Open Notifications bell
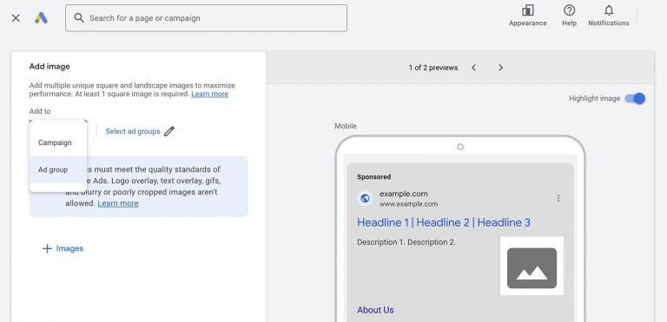Viewport: 667px width, 322px height. (609, 16)
